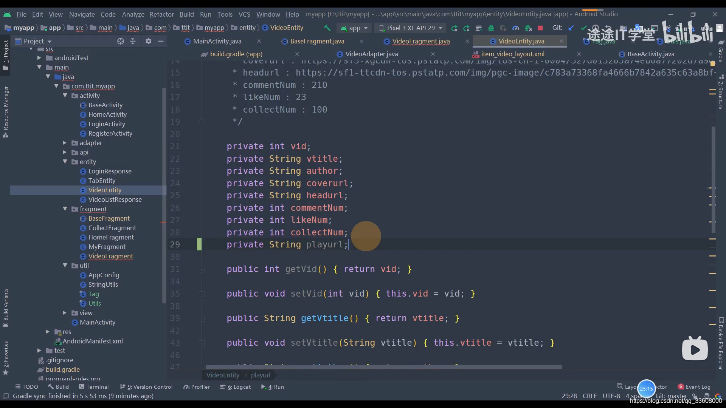Click the Git Commit checkmark icon
The height and width of the screenshot is (408, 726).
[x=583, y=28]
